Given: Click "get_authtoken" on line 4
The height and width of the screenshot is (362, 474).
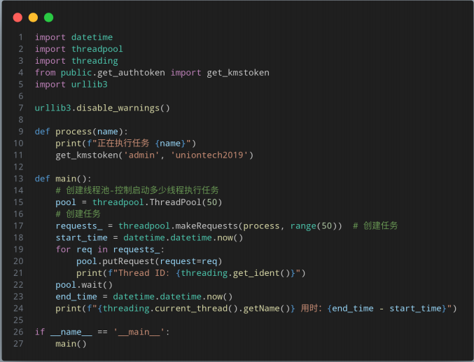Looking at the screenshot, I should pos(131,73).
